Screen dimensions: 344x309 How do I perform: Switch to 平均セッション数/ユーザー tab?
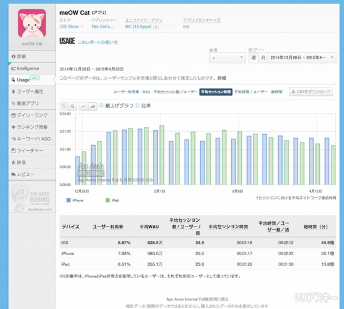coord(175,92)
